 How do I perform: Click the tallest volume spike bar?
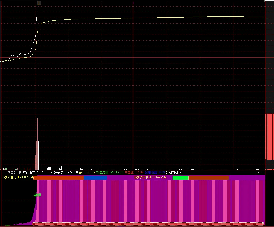[37, 144]
